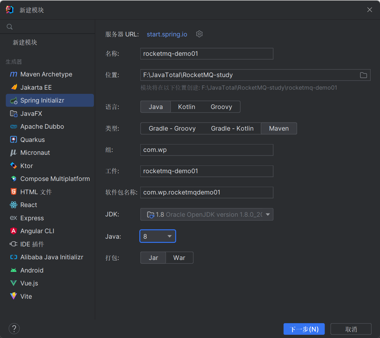The width and height of the screenshot is (380, 338).
Task: Select the Apache Dubbo label
Action: (42, 126)
